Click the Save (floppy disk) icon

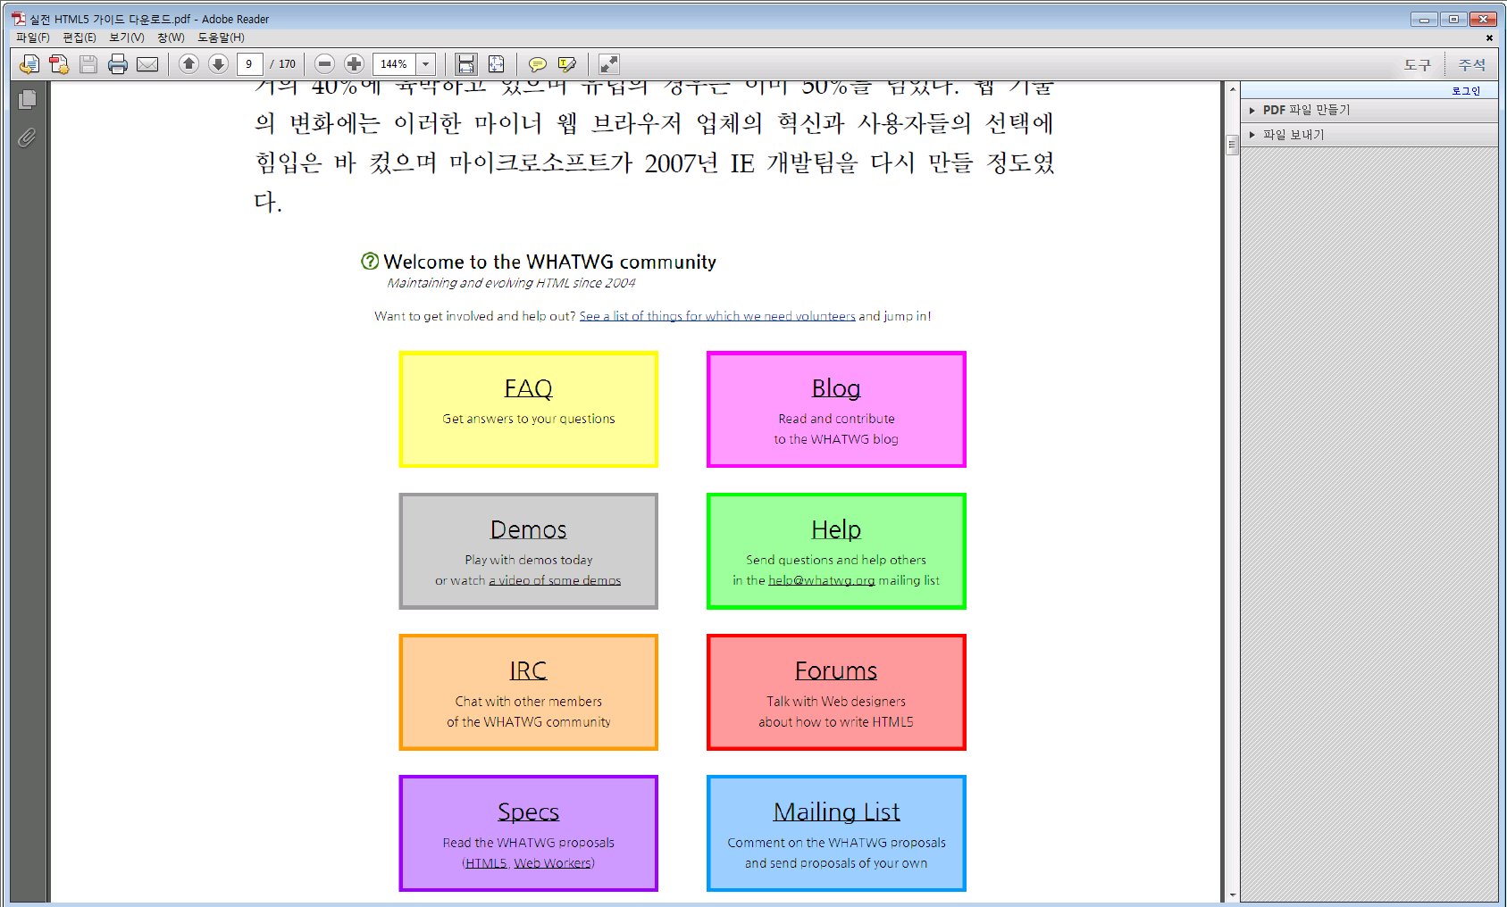(88, 64)
